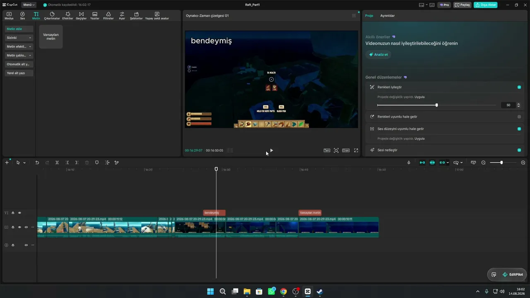This screenshot has height=298, width=530.
Task: Adjust the Renkleri iyileştir intensity slider
Action: pos(436,105)
